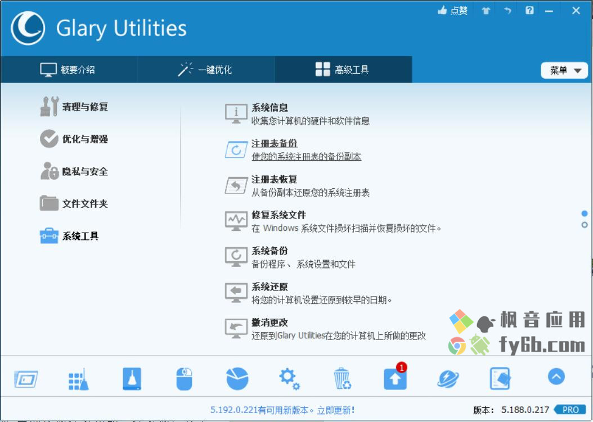Viewport: 593px width, 422px height.
Task: Open the 注册表备份 link
Action: tap(293, 149)
